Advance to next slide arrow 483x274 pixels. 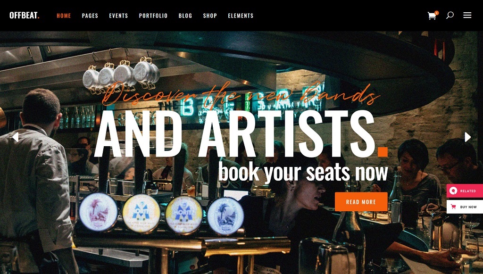coord(467,137)
